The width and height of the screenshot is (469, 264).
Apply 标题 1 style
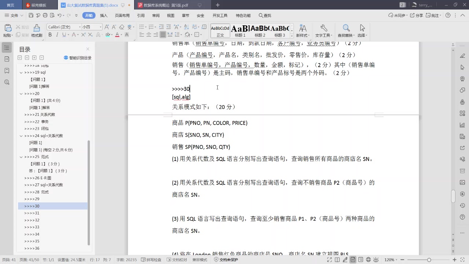click(240, 31)
